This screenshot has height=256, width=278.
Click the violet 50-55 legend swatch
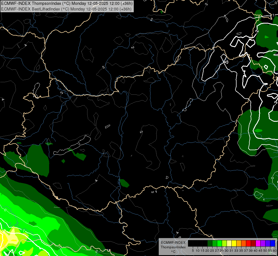[x=268, y=243]
